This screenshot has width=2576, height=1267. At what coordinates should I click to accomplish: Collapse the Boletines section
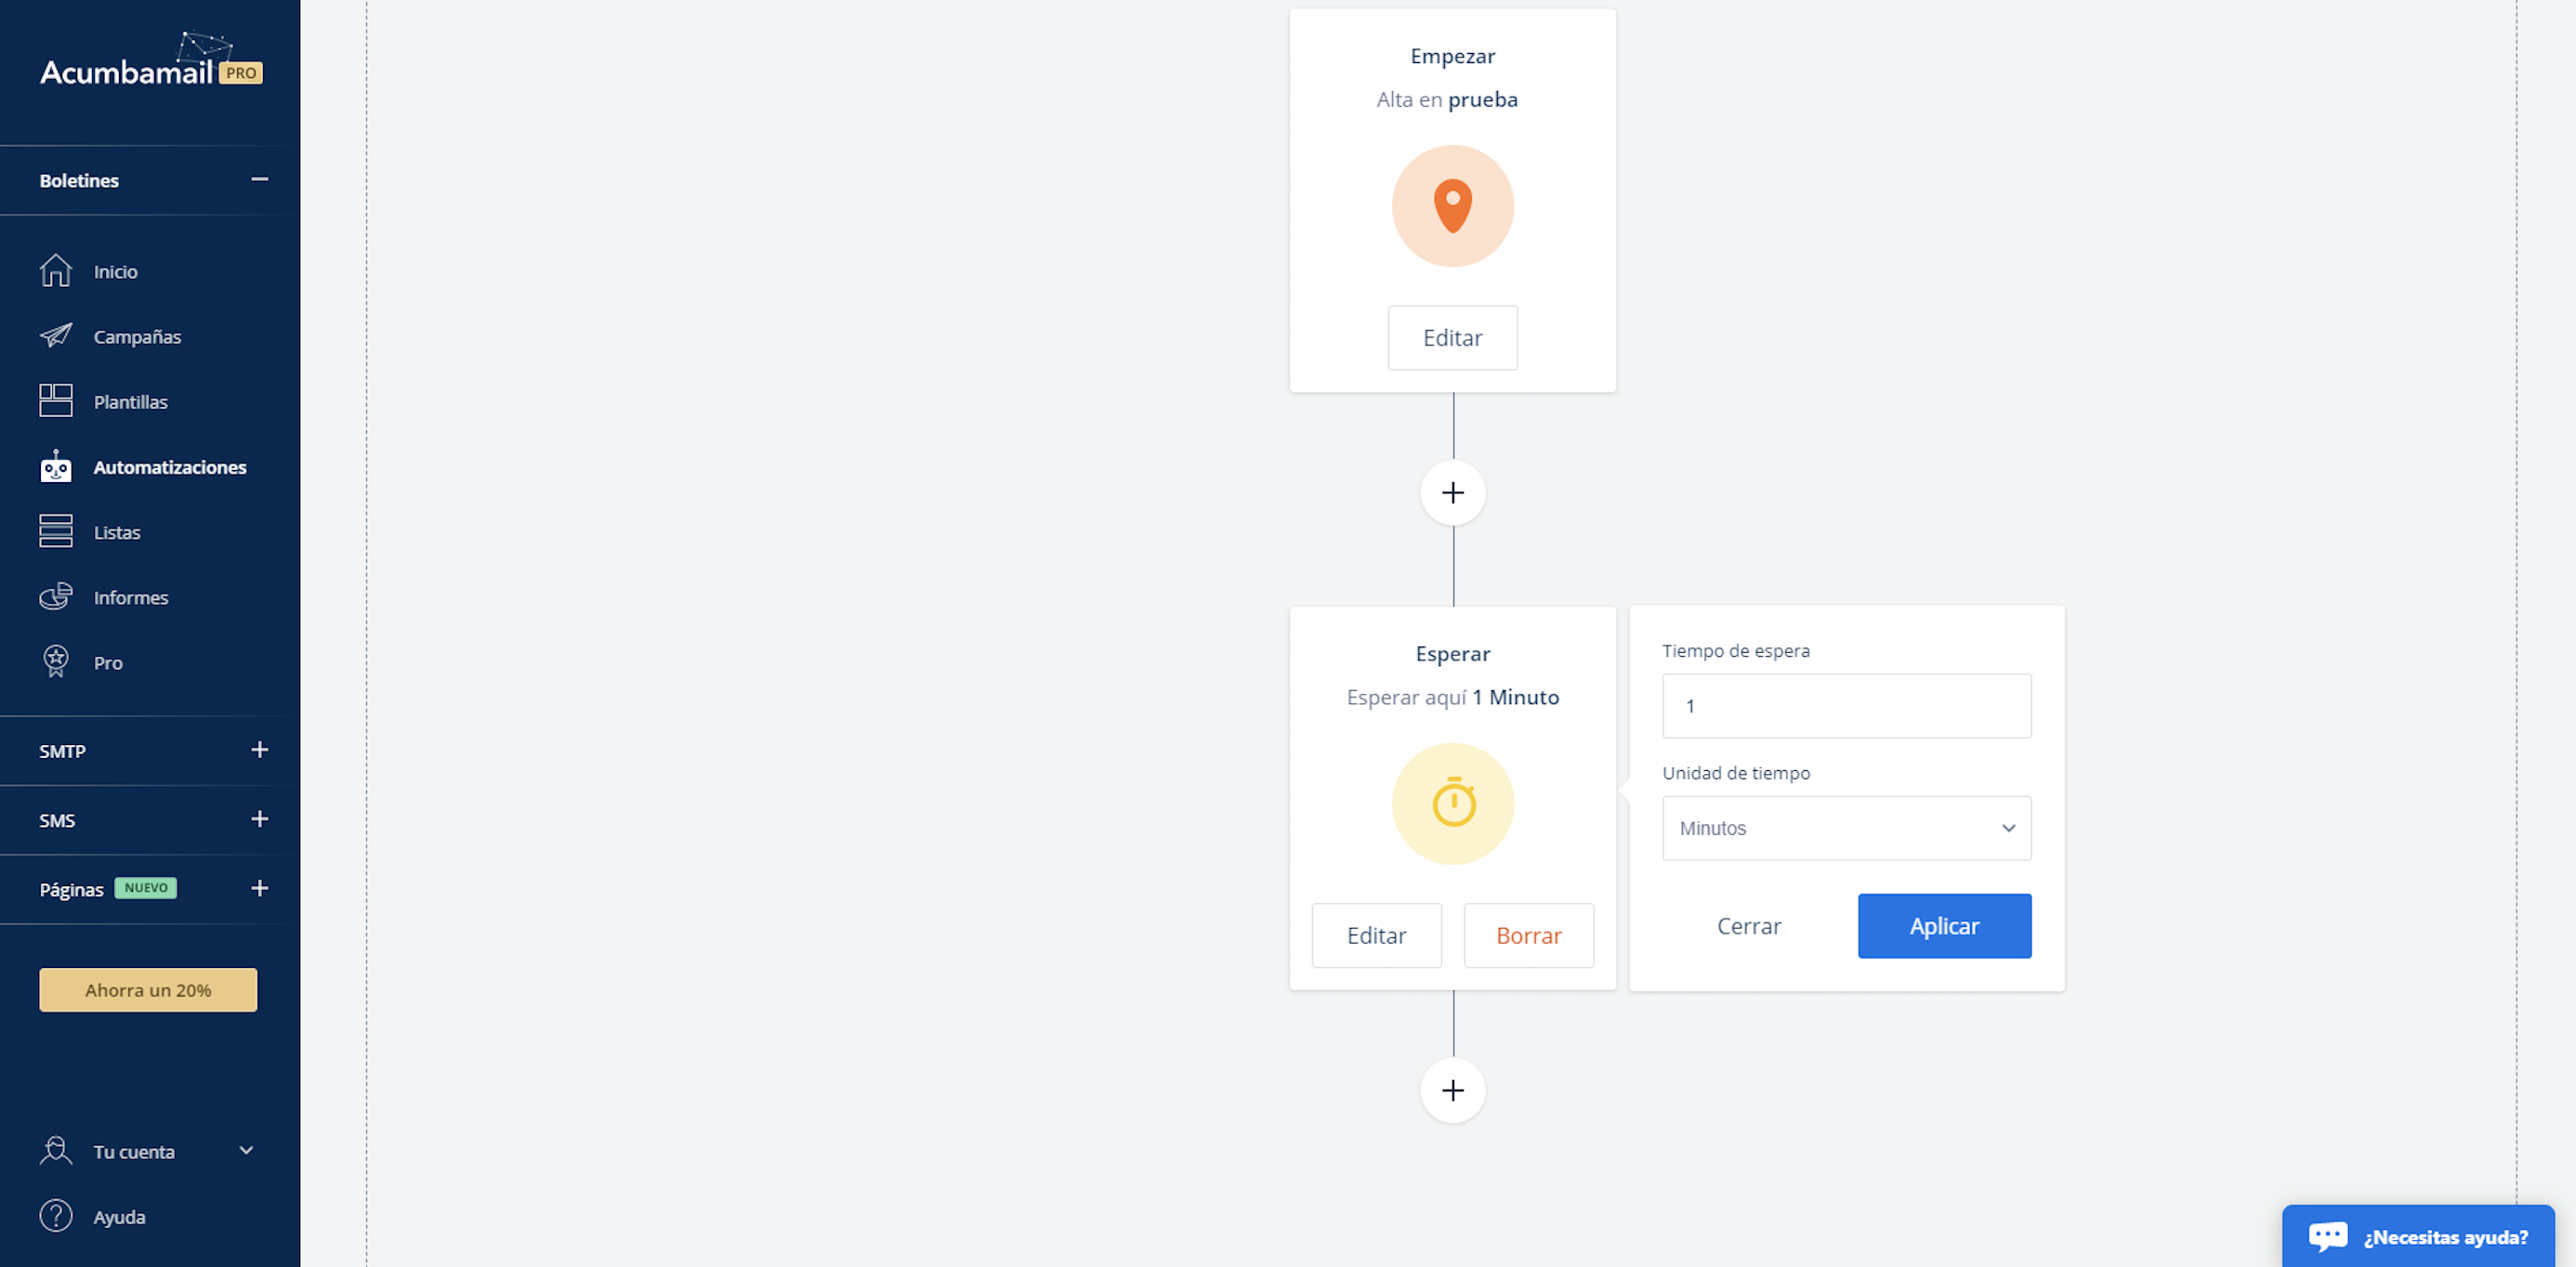pos(259,180)
